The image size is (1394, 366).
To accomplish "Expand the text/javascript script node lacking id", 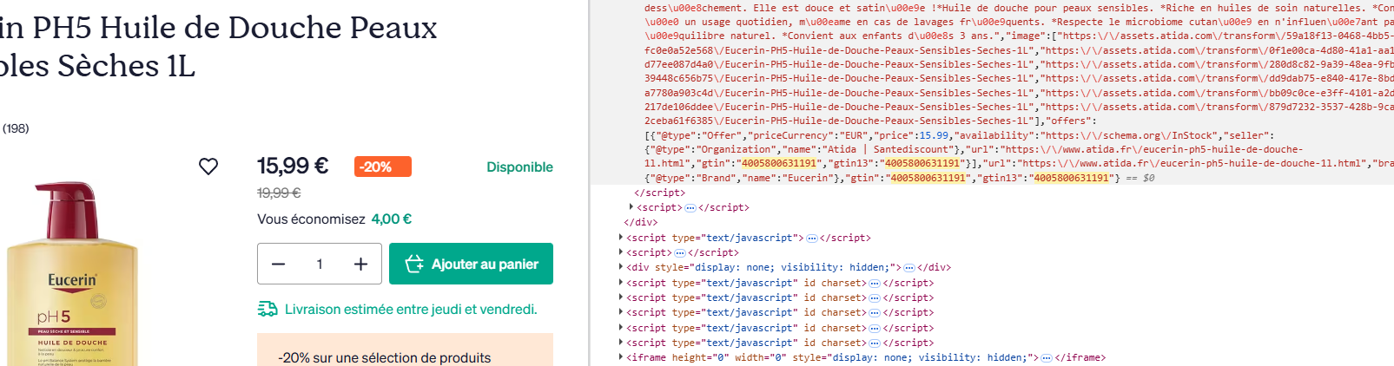I will (621, 238).
